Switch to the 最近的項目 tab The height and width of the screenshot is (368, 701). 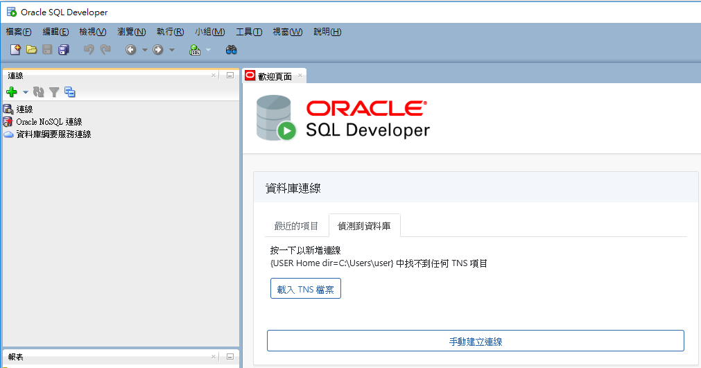(x=296, y=226)
